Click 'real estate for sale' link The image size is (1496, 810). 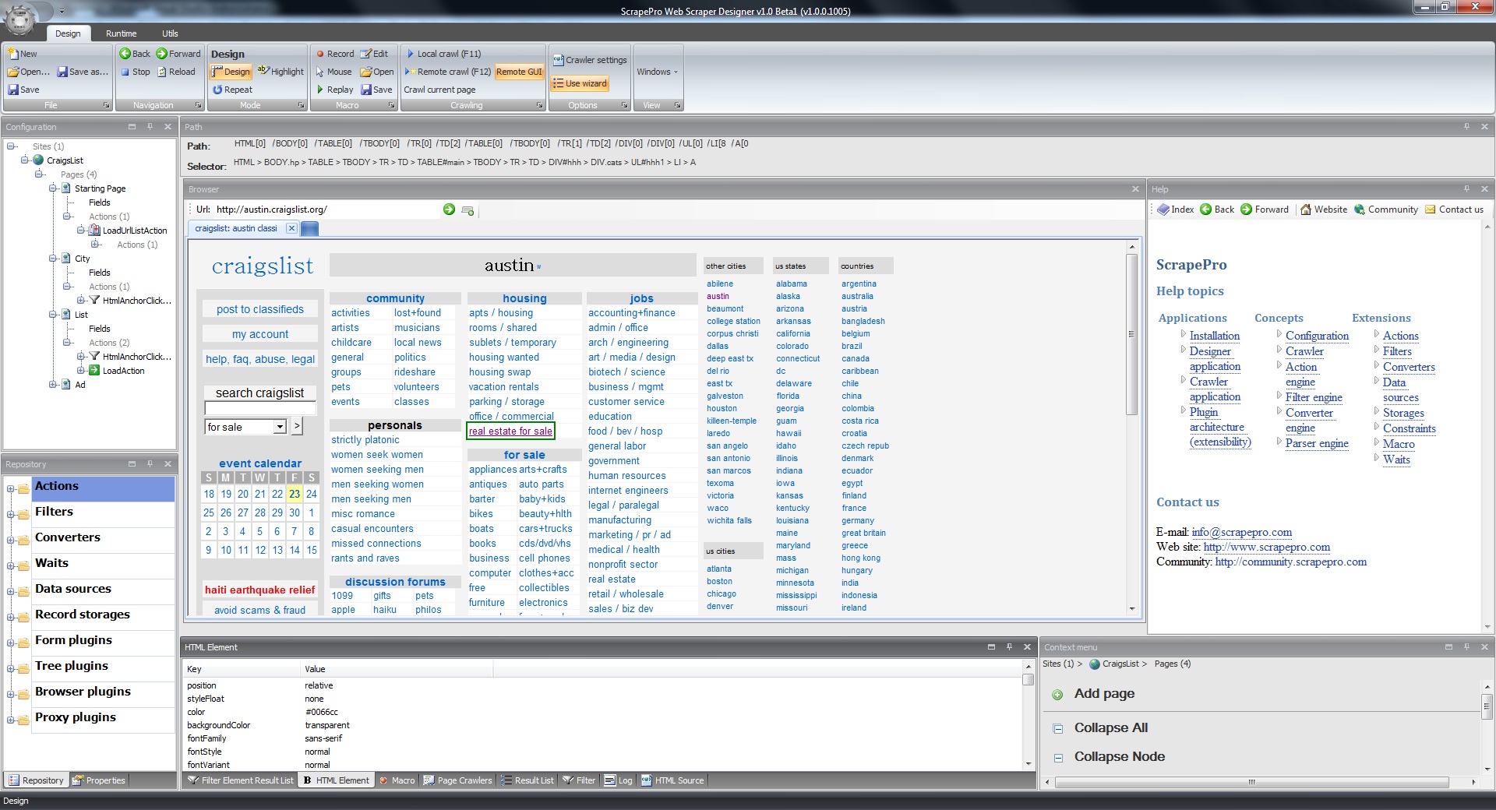510,431
